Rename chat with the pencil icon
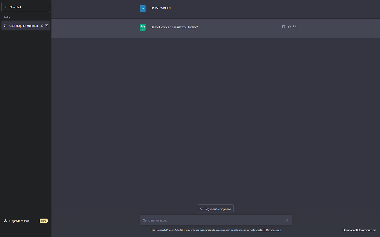 (42, 25)
